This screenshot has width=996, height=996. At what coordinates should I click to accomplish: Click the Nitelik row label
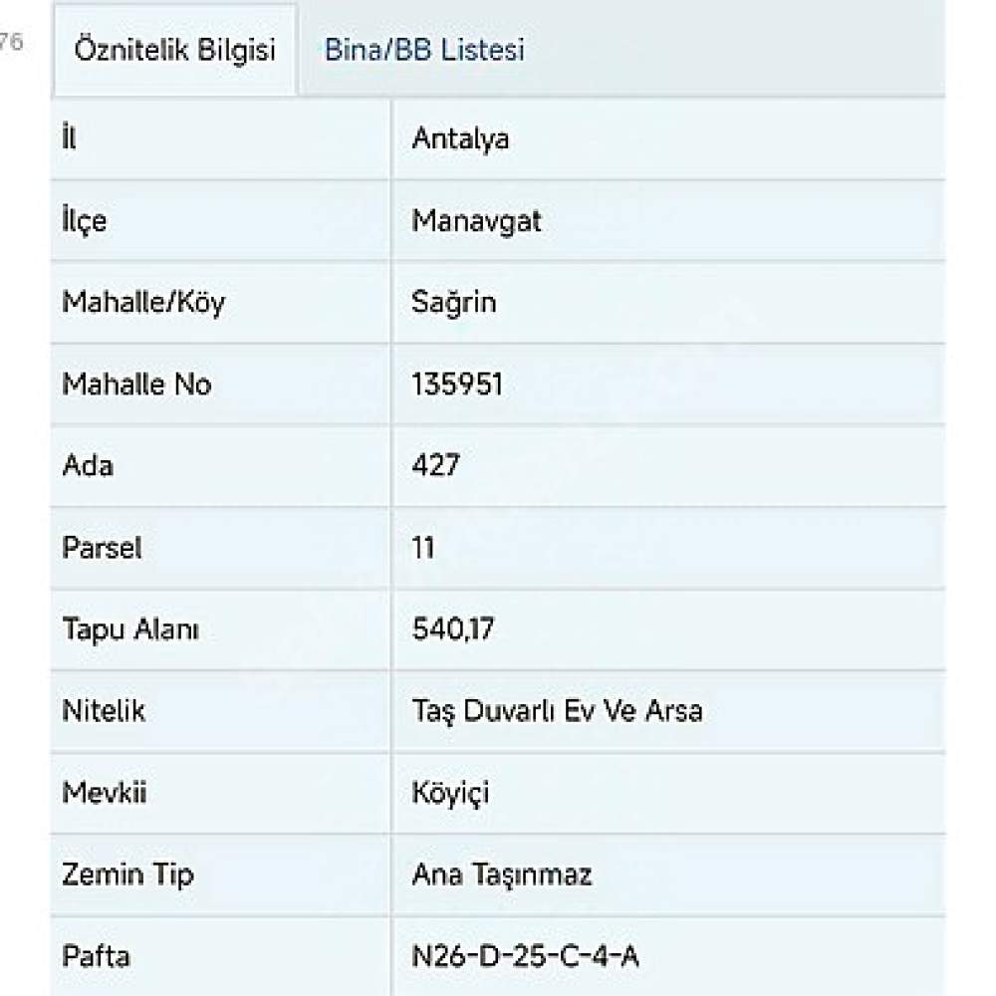(x=104, y=711)
